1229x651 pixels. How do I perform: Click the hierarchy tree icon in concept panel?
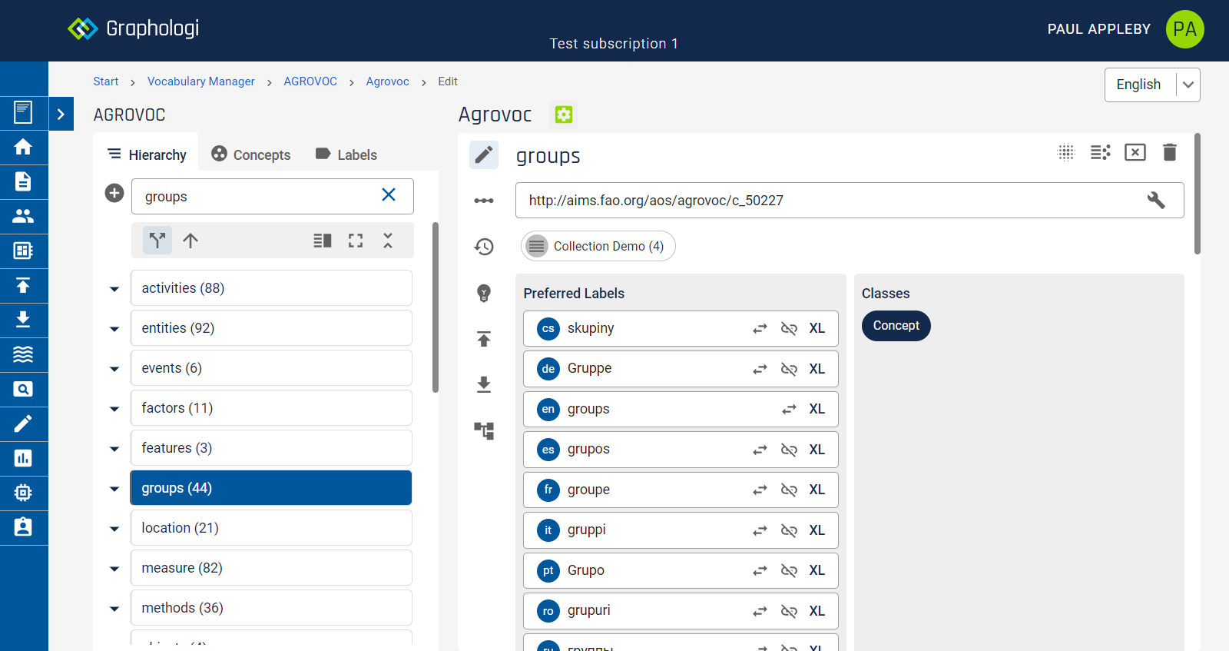tap(484, 430)
